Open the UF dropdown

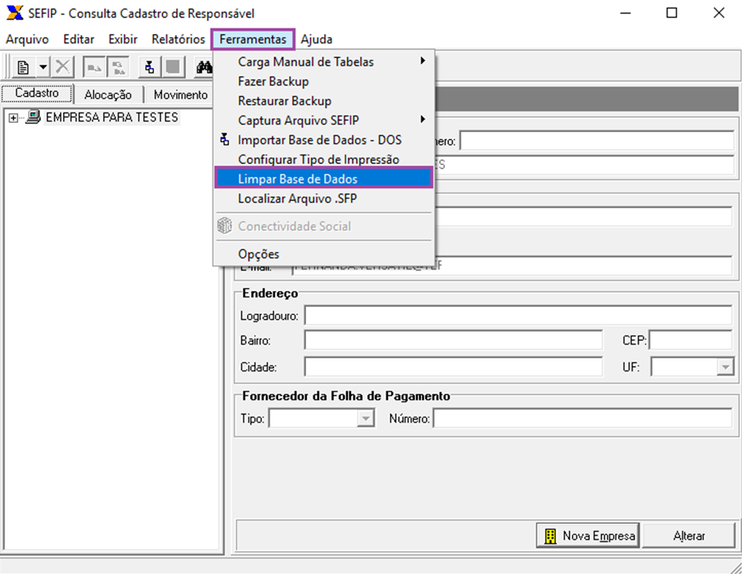tap(725, 367)
